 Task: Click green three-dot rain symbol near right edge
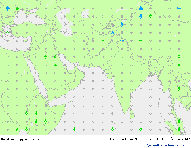tap(179, 65)
